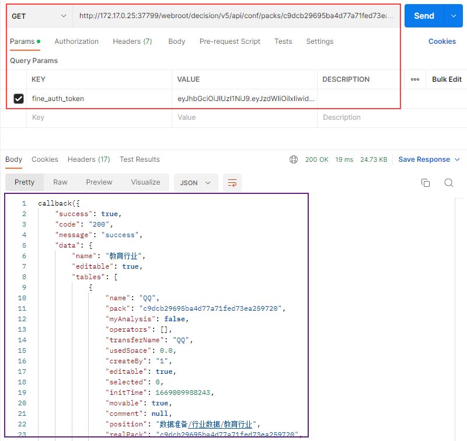This screenshot has height=441, width=467.
Task: Open column options three-dots icon
Action: (415, 79)
